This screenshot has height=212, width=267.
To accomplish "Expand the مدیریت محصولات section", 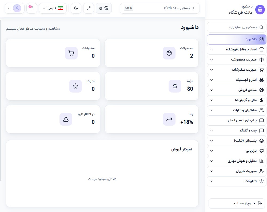I will click(237, 59).
